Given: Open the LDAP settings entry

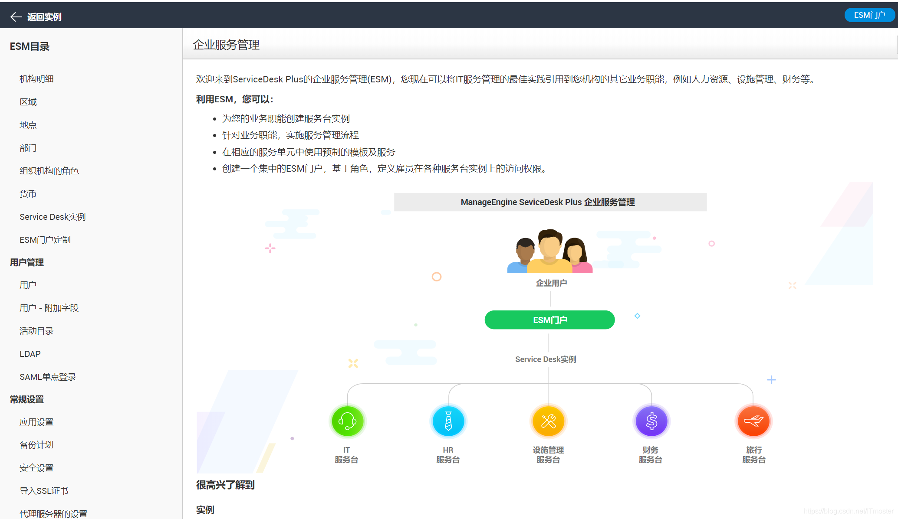Looking at the screenshot, I should tap(30, 353).
